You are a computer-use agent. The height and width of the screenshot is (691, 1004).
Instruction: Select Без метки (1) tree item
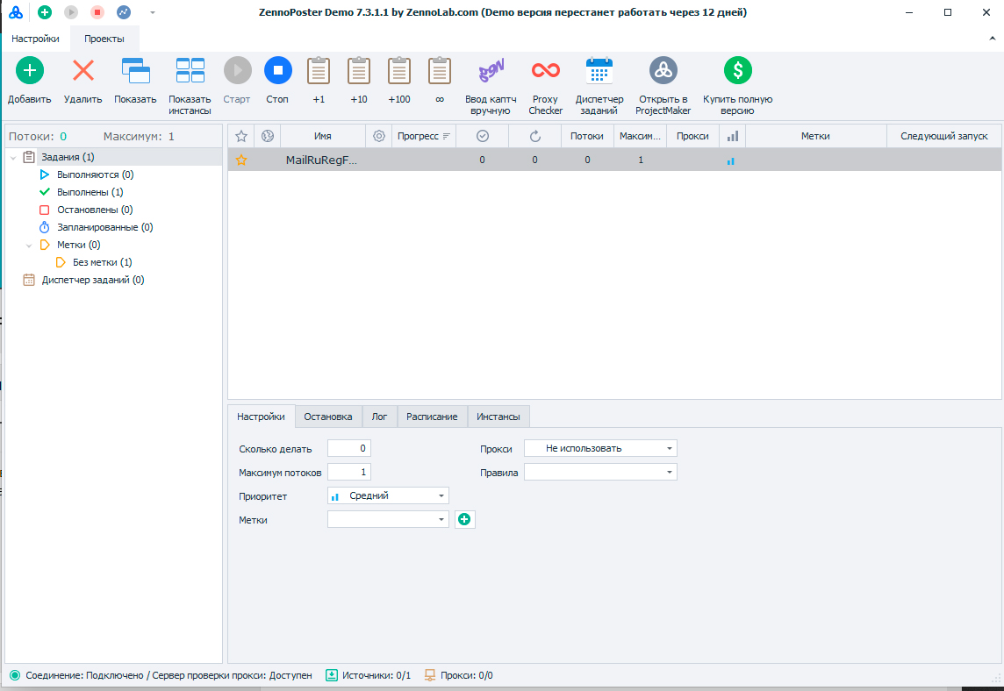point(103,262)
